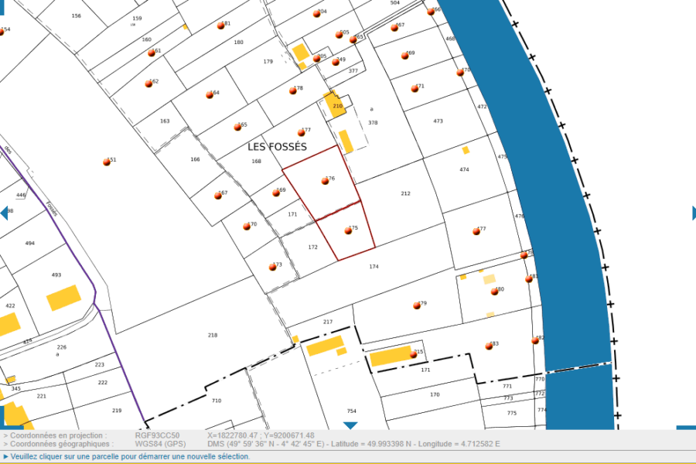Click the red marker on parcel 176

326,181
